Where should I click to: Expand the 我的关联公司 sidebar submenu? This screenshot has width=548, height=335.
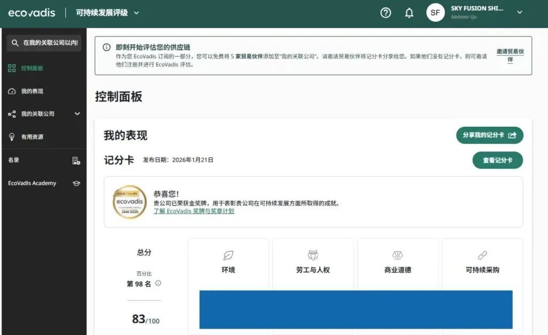(x=77, y=114)
